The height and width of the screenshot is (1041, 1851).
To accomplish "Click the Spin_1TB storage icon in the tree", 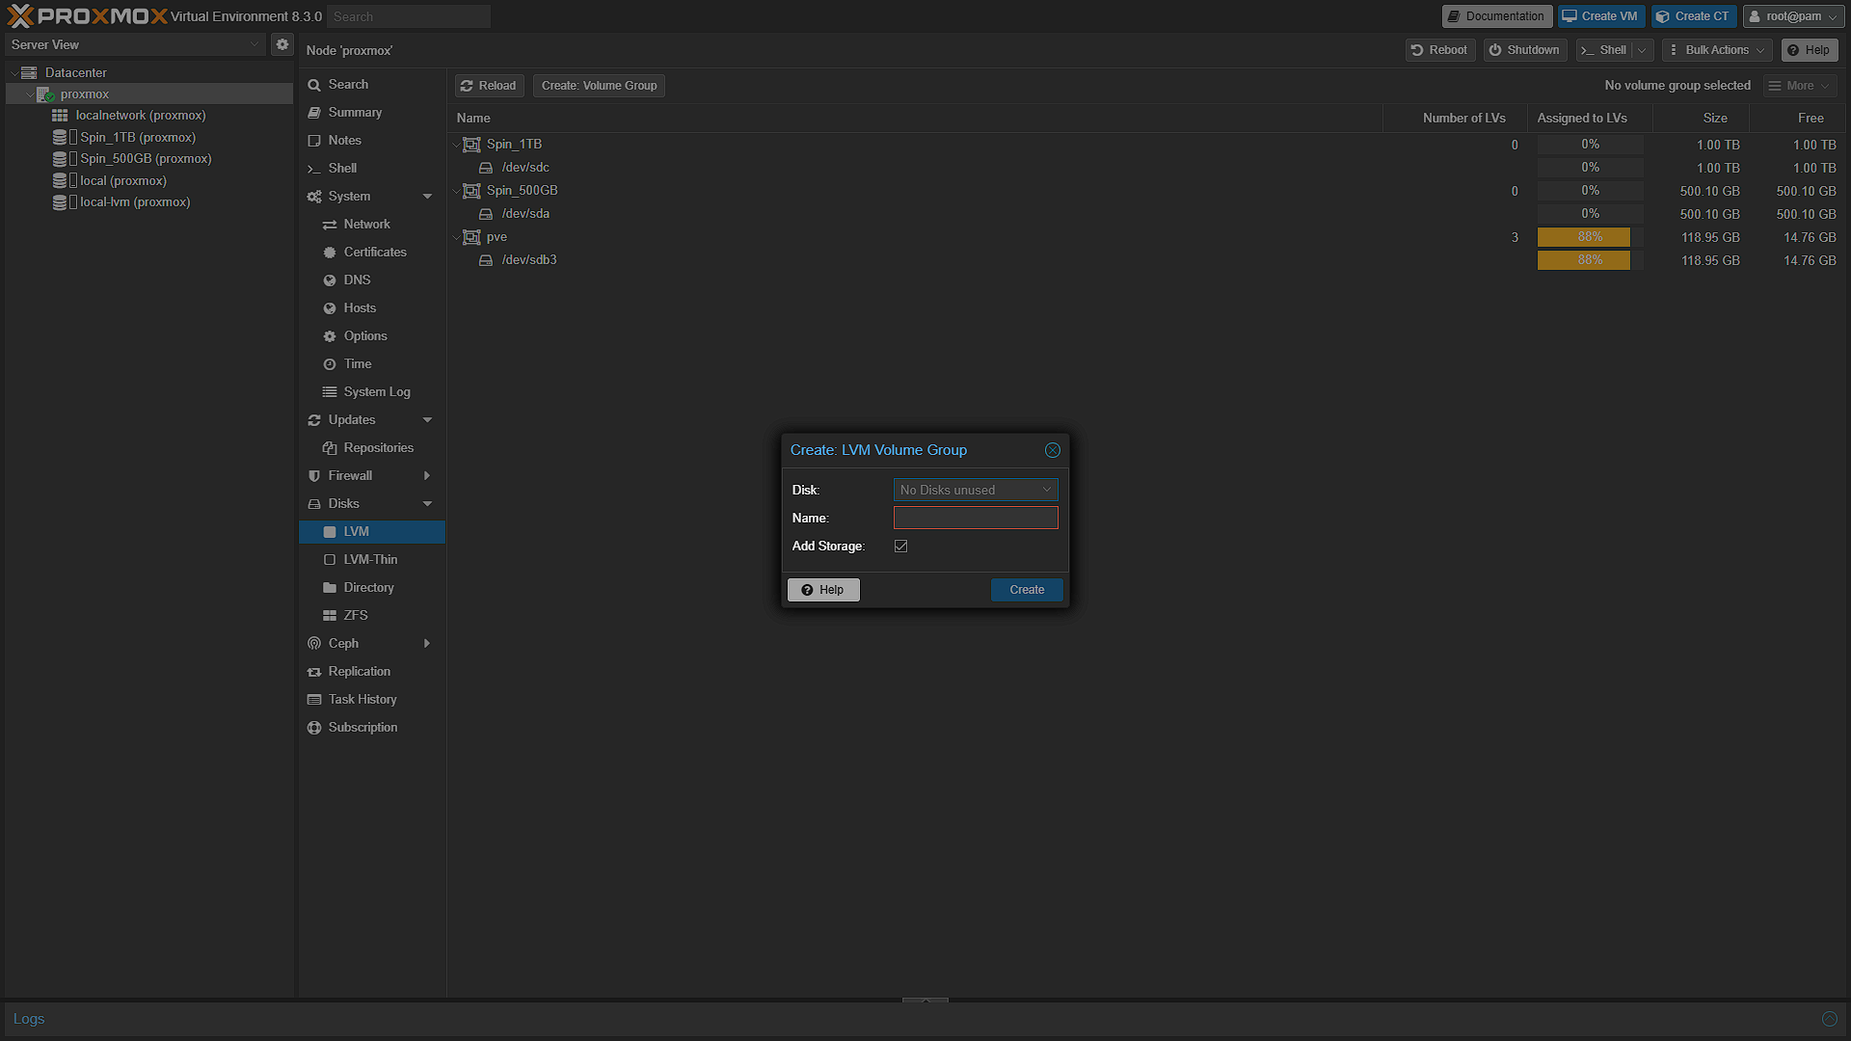I will click(60, 137).
